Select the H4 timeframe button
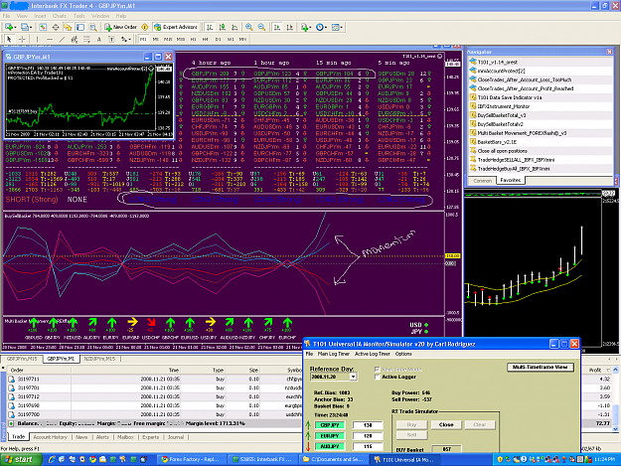The height and width of the screenshot is (466, 621). coord(205,39)
